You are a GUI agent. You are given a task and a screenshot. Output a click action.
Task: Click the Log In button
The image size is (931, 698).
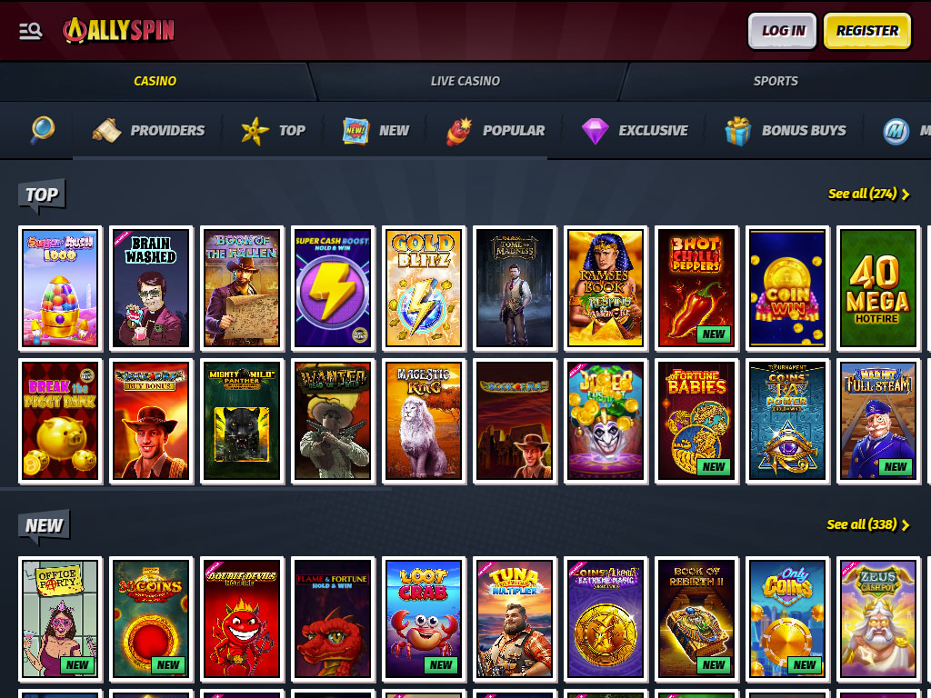(x=783, y=31)
